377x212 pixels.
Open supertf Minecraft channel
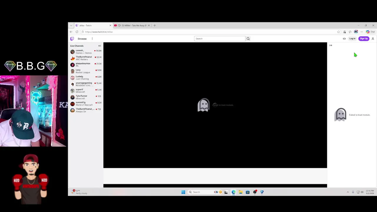(86, 90)
